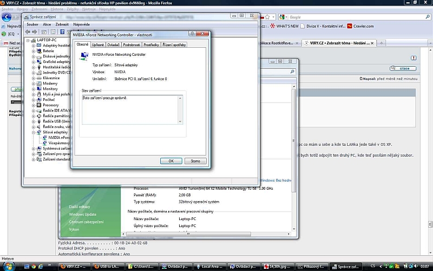This screenshot has height=271, width=433.
Task: Click the Vícepásmový adapter icon in tree
Action: click(x=45, y=143)
